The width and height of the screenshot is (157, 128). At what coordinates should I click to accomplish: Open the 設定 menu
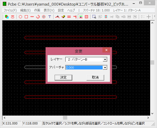click(x=61, y=10)
